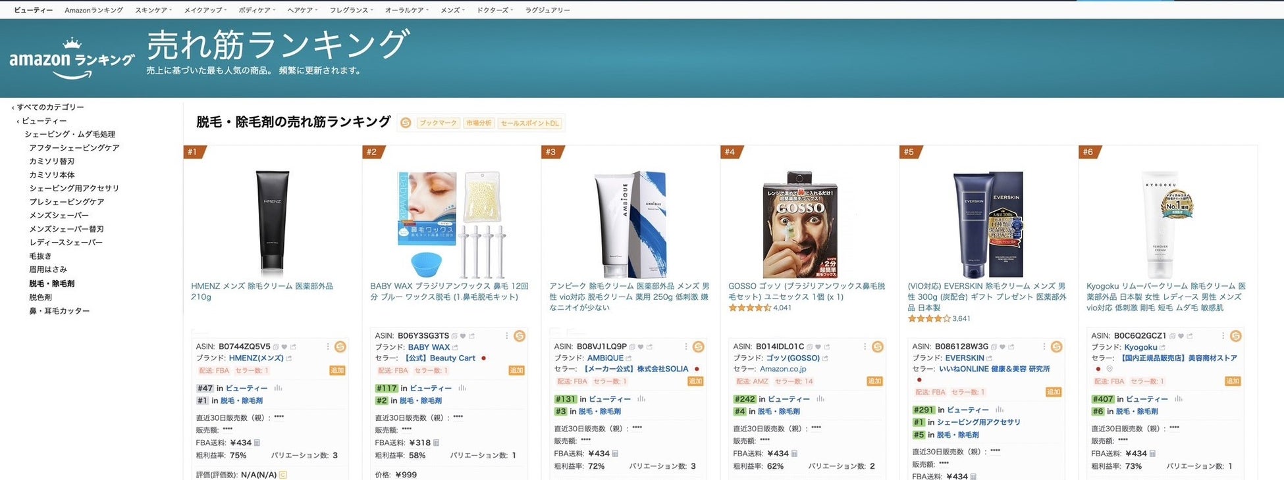Viewport: 1284px width, 480px height.
Task: Open the three-dot menu in the HMENZ panel
Action: point(328,347)
